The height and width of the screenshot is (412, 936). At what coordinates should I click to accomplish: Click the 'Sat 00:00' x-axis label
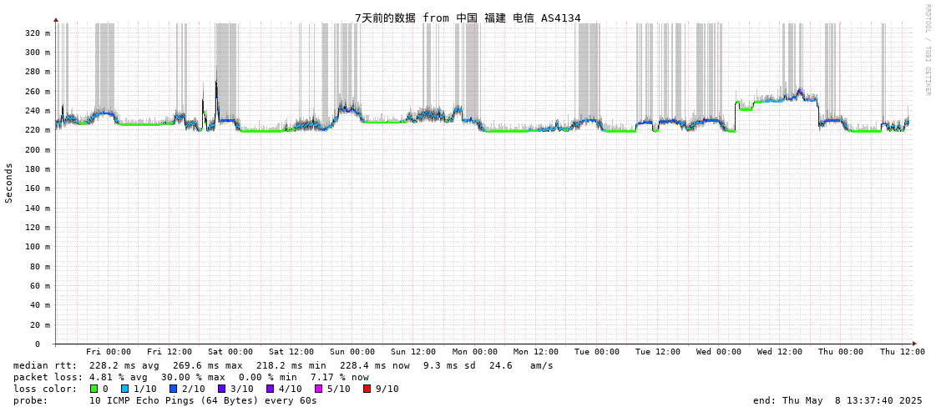[230, 352]
